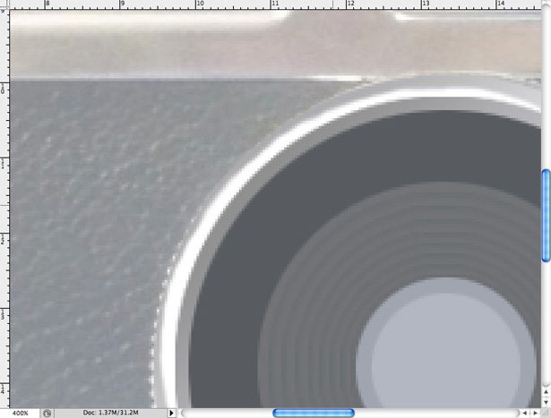Click the scroll right arrow button
This screenshot has height=418, width=551.
[x=536, y=414]
